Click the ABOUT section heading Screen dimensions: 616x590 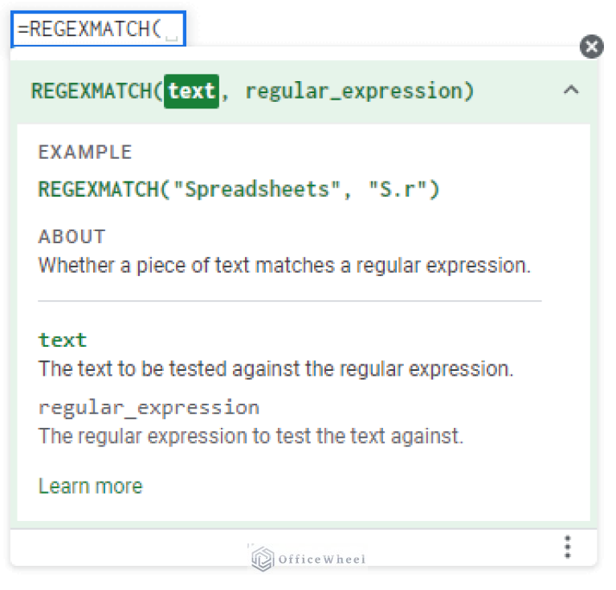click(72, 237)
